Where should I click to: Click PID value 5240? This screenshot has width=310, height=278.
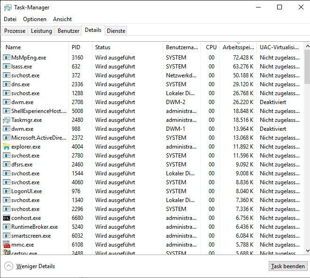(77, 227)
